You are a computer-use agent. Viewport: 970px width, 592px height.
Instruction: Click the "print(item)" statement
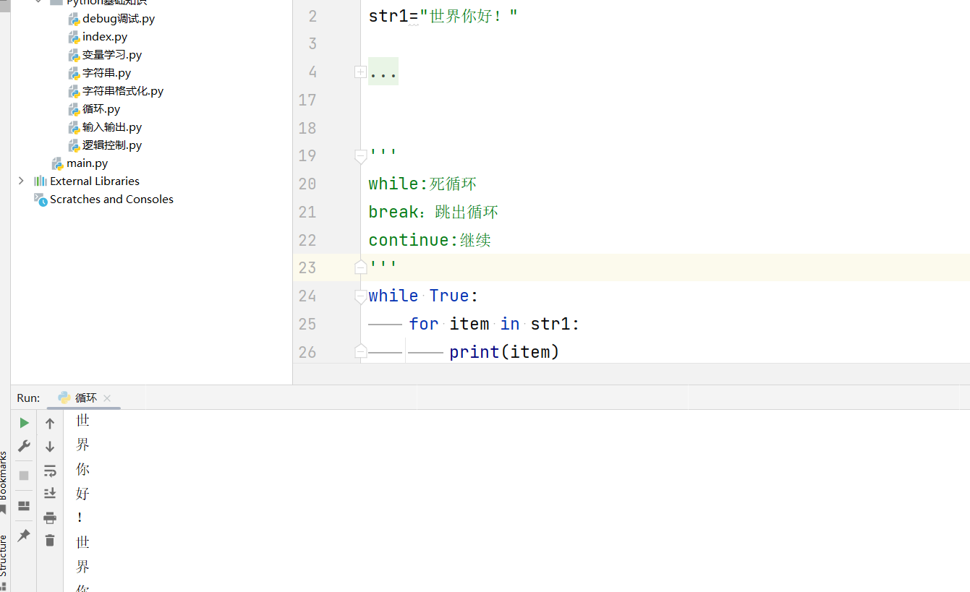tap(504, 352)
